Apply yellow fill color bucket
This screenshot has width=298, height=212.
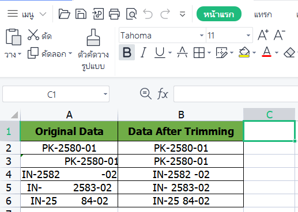(x=244, y=52)
